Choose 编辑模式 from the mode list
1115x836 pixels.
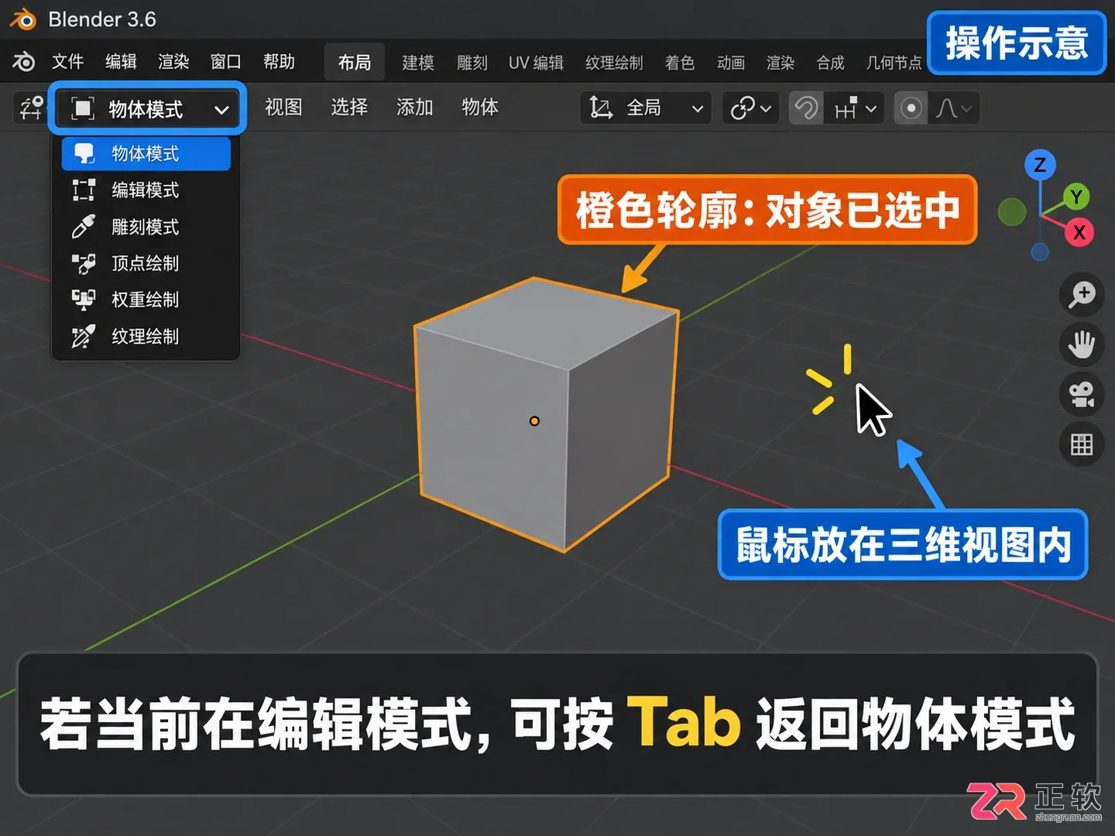(x=146, y=190)
